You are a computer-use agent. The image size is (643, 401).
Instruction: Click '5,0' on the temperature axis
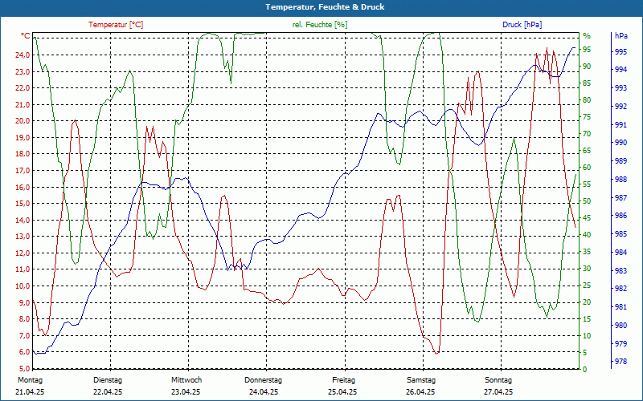point(24,368)
